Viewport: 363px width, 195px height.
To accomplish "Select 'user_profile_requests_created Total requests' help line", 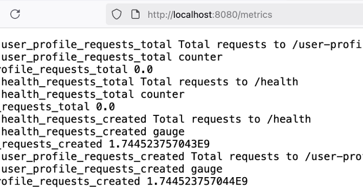I will pos(181,157).
